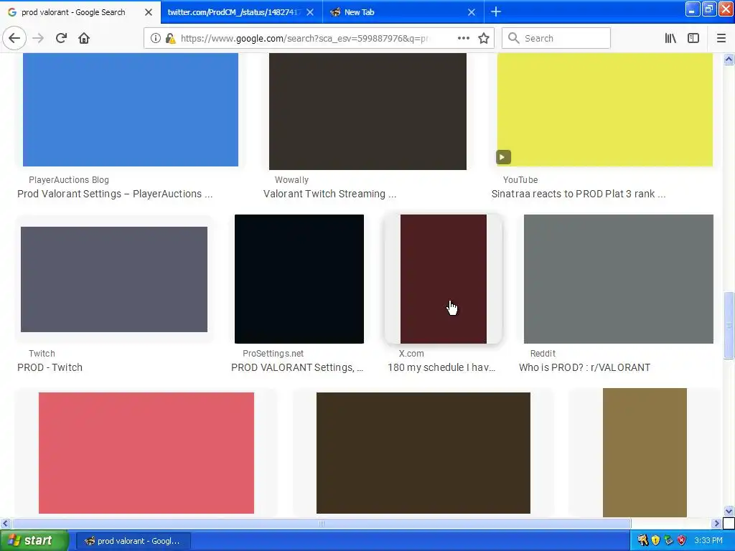This screenshot has height=551, width=735.
Task: Click the video play badge on YouTube thumbnail
Action: (503, 157)
